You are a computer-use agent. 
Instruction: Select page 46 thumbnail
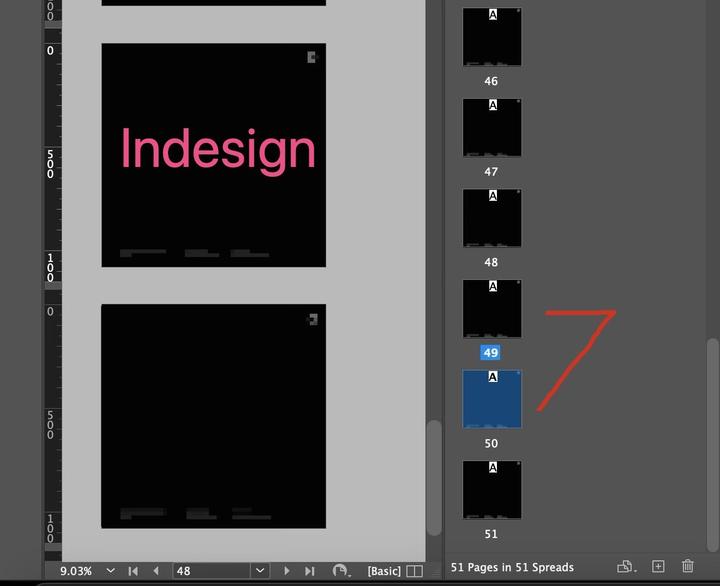[492, 37]
